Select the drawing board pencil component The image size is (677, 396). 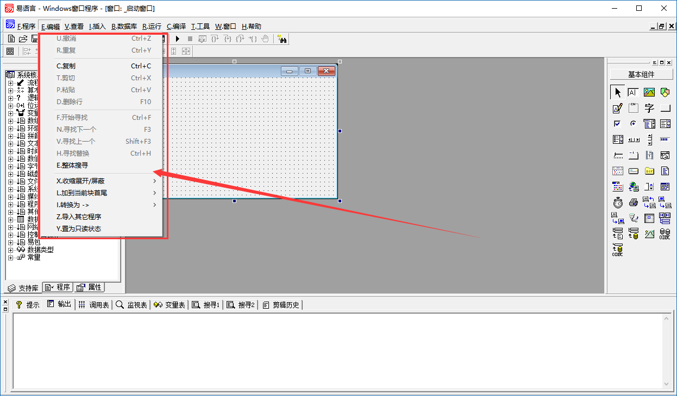(618, 108)
